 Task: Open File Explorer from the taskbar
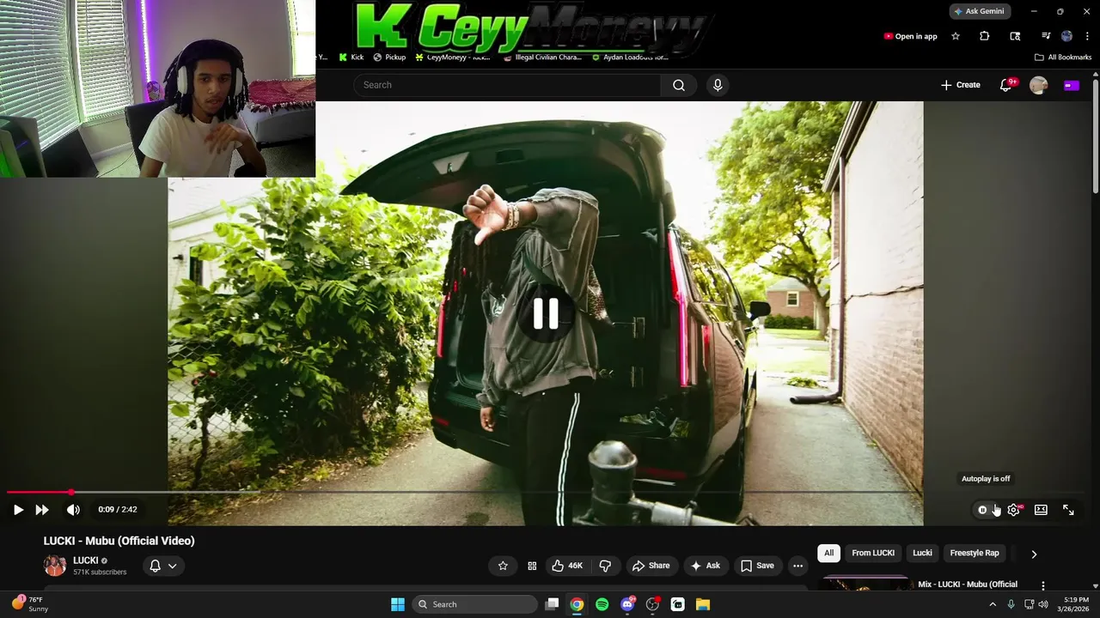point(702,604)
